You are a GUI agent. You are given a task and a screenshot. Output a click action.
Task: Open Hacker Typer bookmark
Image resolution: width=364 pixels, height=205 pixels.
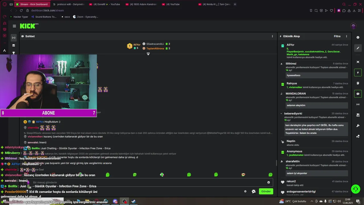19,17
